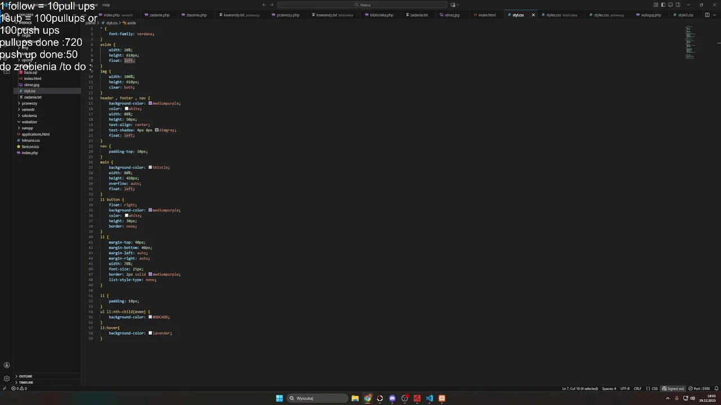
Task: Click the Signed out status bar item
Action: click(x=673, y=389)
